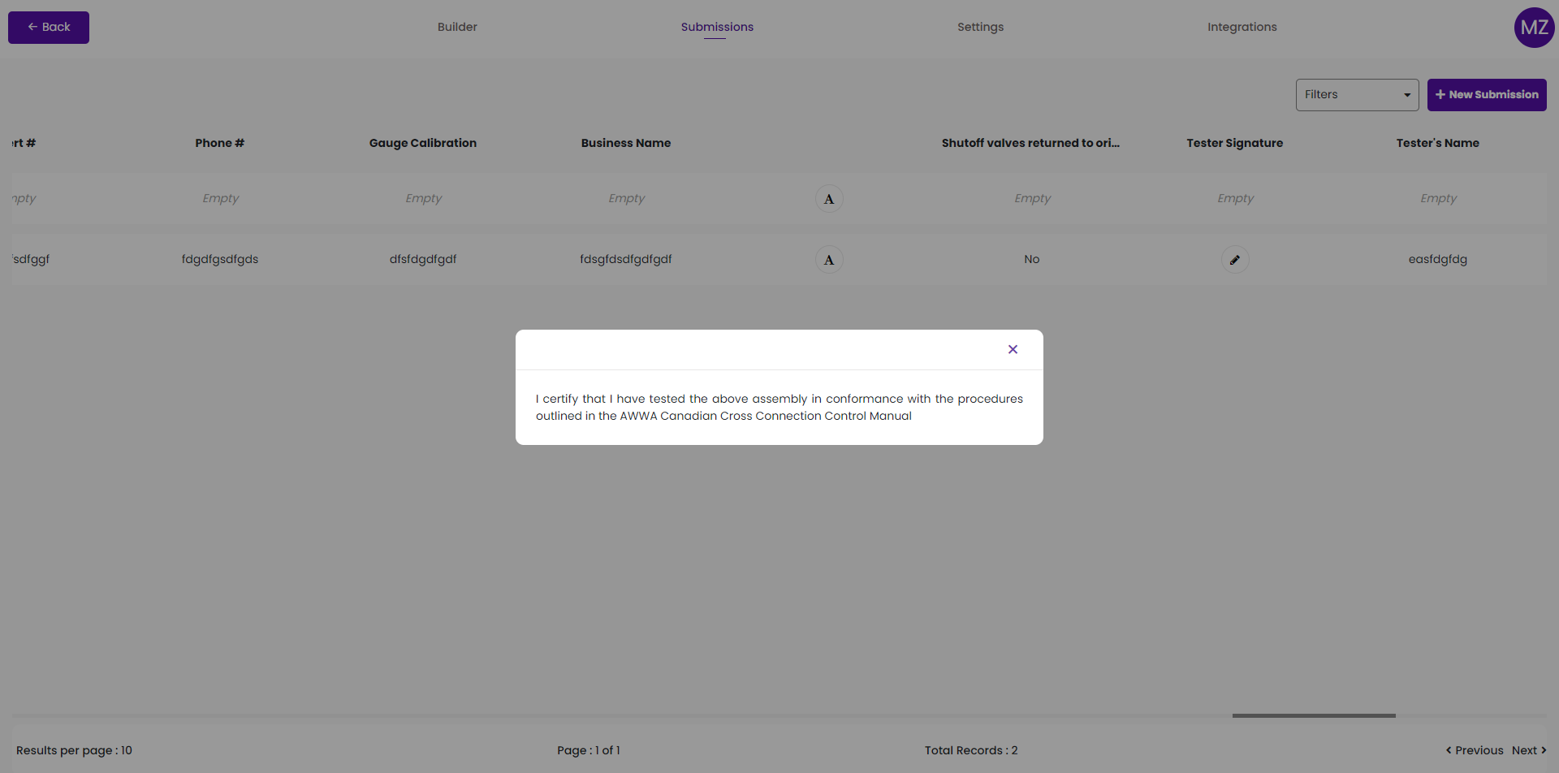The height and width of the screenshot is (773, 1559).
Task: Click the Empty Business Name cell
Action: [627, 198]
